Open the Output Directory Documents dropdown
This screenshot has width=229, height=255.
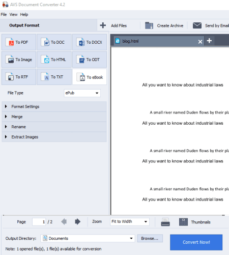[88, 238]
